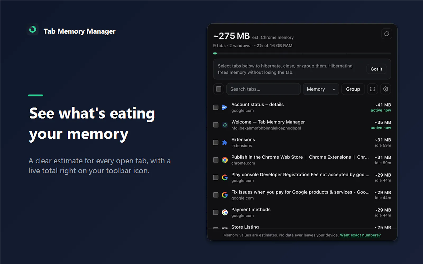Click the Chrome favicon for Publish tab
The image size is (423, 264).
click(225, 160)
